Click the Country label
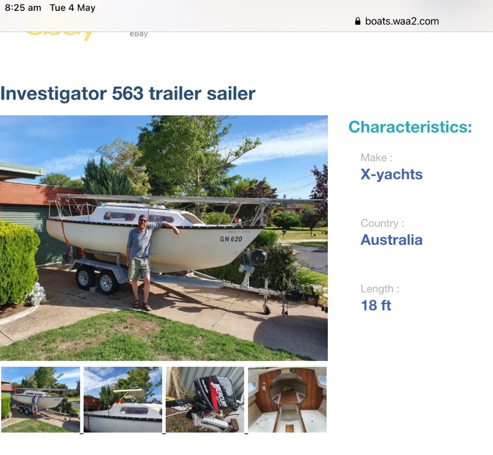This screenshot has width=493, height=455. pos(383,223)
